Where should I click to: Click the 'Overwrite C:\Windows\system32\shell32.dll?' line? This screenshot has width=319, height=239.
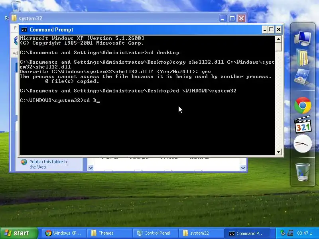coord(115,72)
